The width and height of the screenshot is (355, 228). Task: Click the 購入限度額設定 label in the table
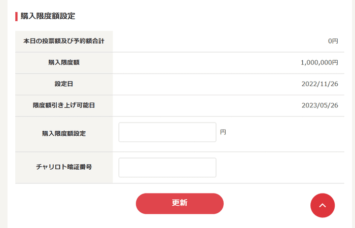(64, 134)
